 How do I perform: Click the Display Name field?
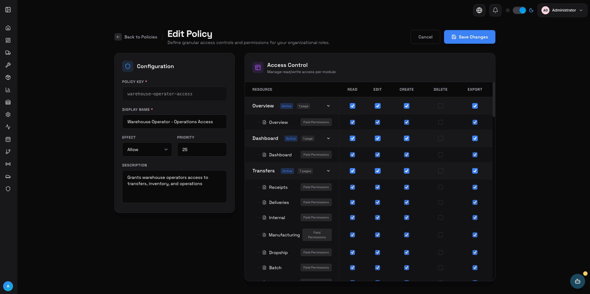[174, 122]
